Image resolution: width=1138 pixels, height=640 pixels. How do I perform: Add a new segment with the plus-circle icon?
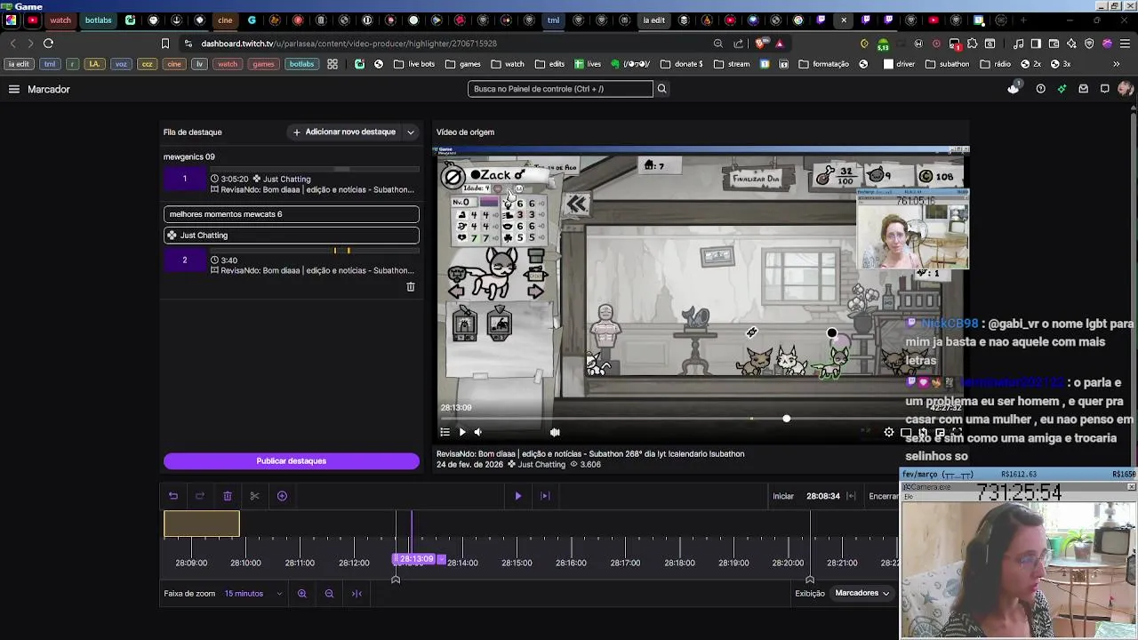click(282, 496)
